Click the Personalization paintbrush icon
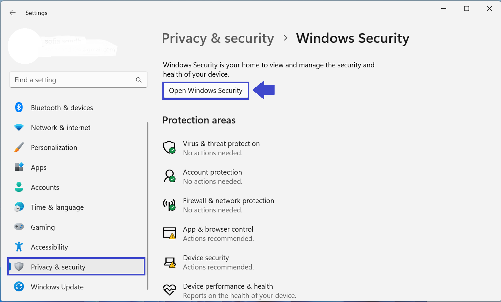 point(19,147)
